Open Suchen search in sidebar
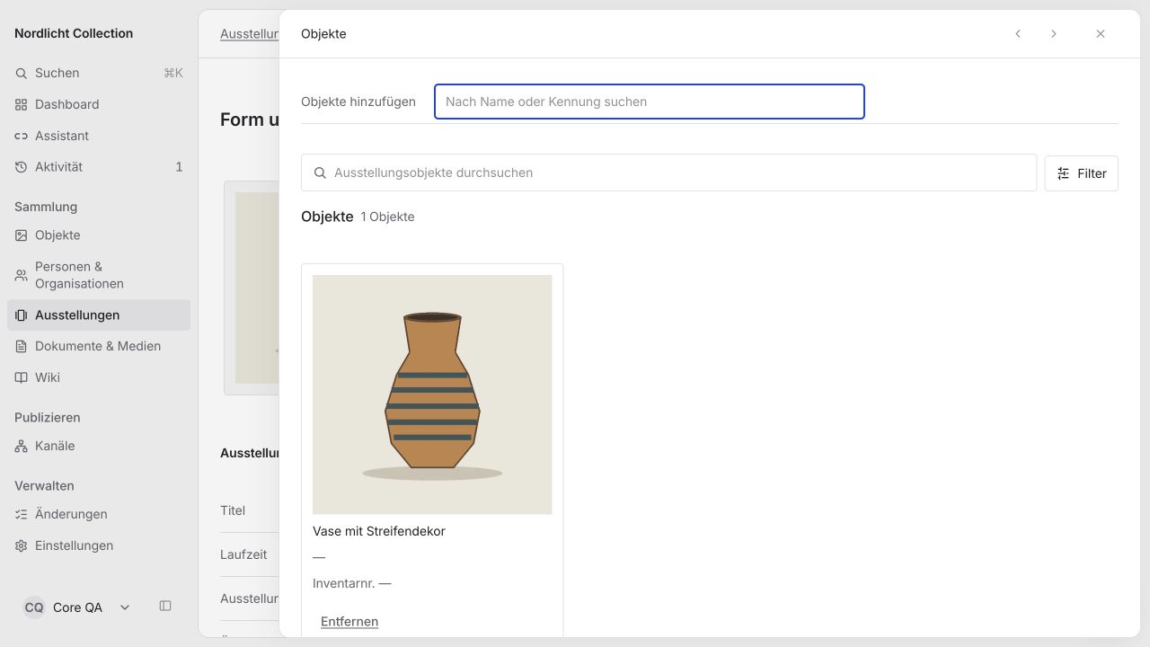The height and width of the screenshot is (647, 1150). (99, 73)
